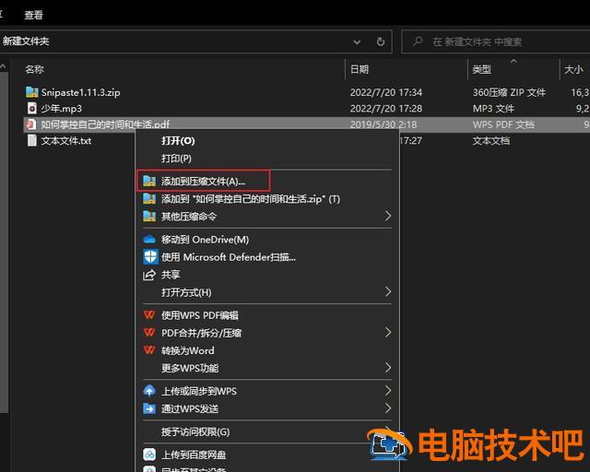This screenshot has height=472, width=590.
Task: Click the left pane scroll up arrow
Action: 3,67
